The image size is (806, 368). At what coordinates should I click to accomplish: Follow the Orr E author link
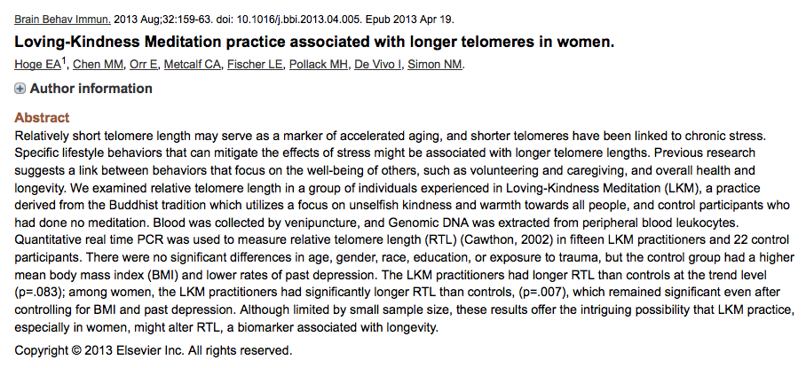pos(144,65)
